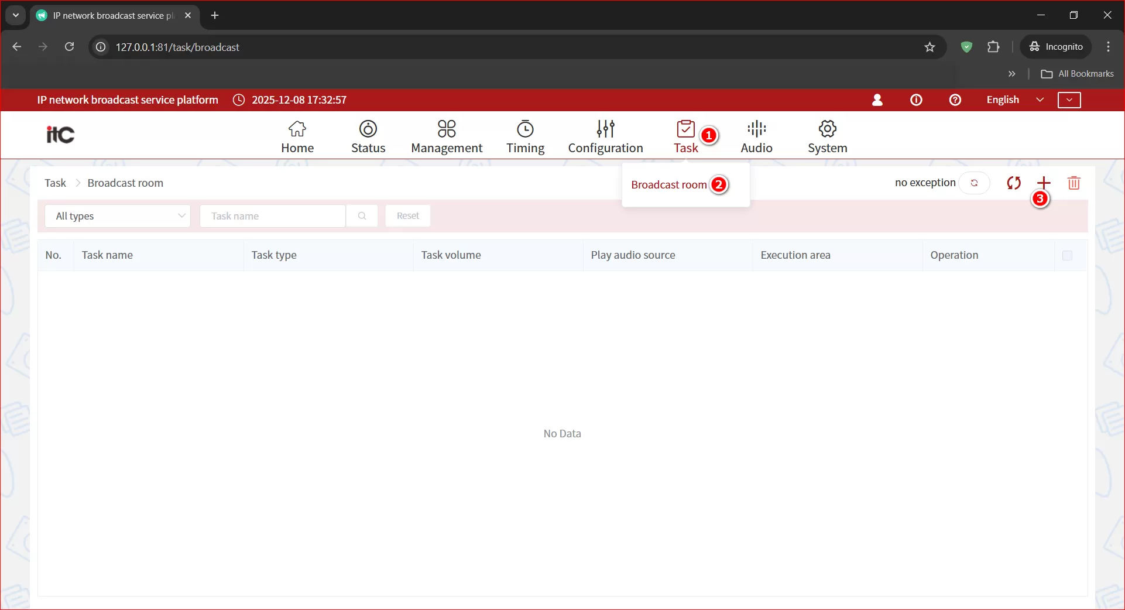
Task: Click the question mark help icon
Action: pyautogui.click(x=955, y=100)
